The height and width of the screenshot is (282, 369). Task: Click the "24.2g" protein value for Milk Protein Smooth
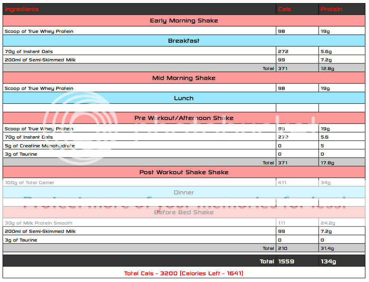[328, 223]
